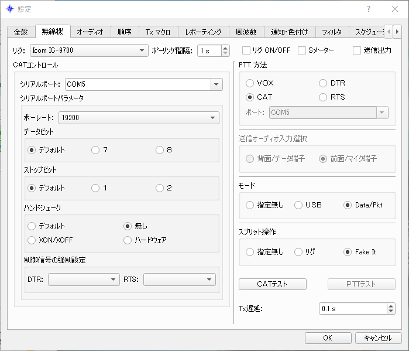Choose USB under モード
The height and width of the screenshot is (351, 409).
tap(298, 205)
